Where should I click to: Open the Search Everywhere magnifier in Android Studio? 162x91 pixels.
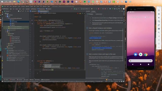tap(121, 9)
